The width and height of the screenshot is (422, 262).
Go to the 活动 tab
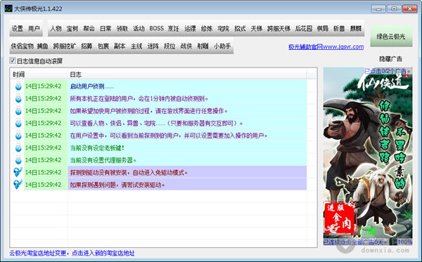click(x=139, y=29)
